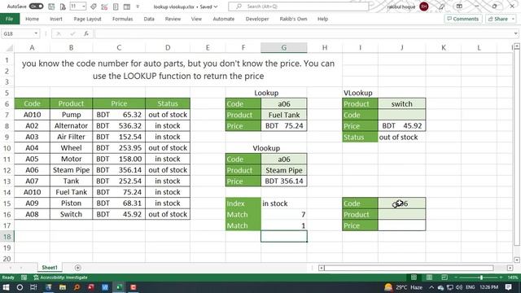
Task: Select the Price cell 'BDT 536.32' for Alternator
Action: (x=119, y=126)
